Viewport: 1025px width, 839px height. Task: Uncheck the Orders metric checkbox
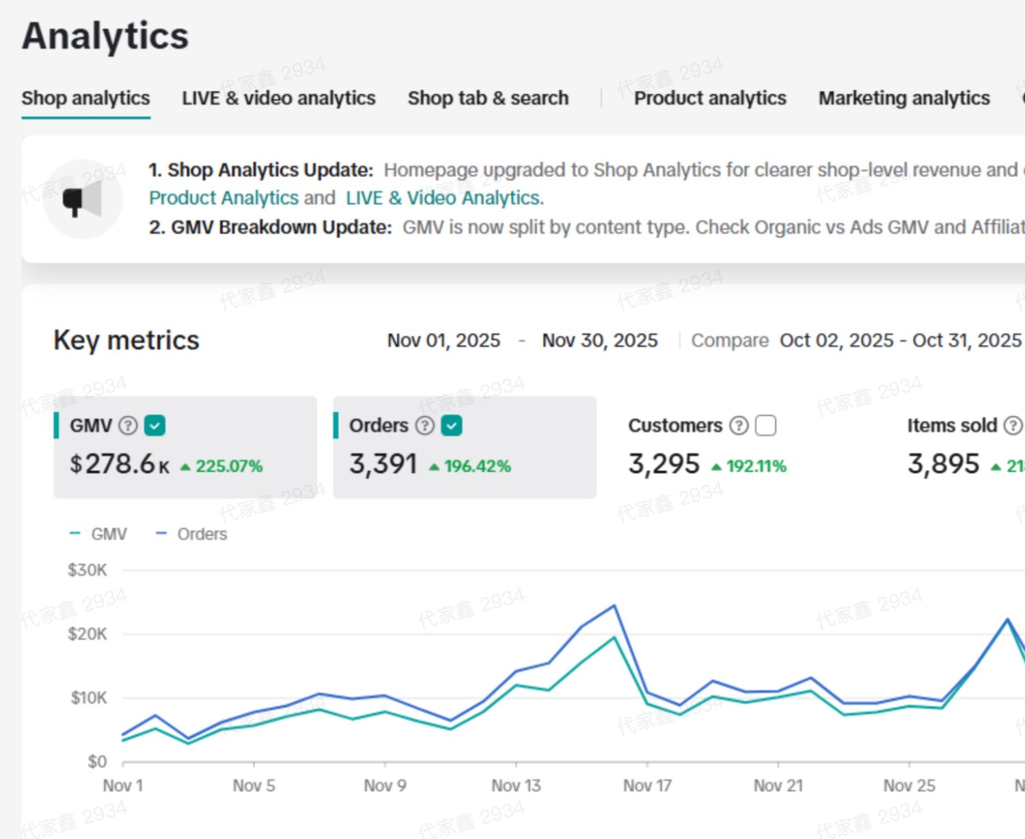452,426
